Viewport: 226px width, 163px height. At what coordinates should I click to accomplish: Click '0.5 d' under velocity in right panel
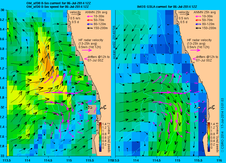click(x=184, y=22)
